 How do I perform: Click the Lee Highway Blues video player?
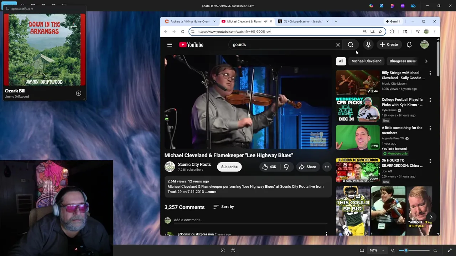click(248, 102)
